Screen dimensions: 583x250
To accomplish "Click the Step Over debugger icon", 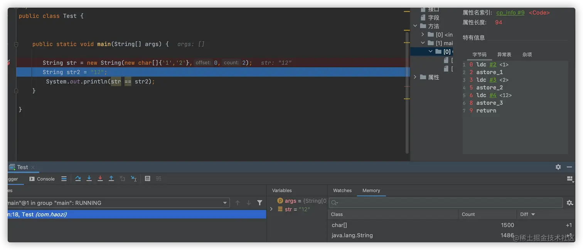I will pos(78,179).
